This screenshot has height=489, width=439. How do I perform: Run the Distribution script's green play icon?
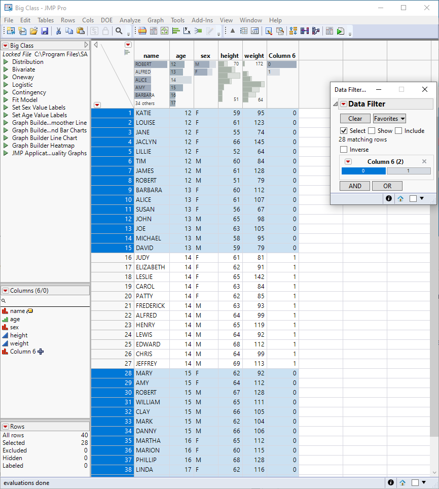pos(6,62)
